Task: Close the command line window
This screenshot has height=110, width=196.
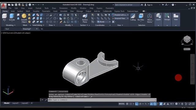Action: coord(42,100)
